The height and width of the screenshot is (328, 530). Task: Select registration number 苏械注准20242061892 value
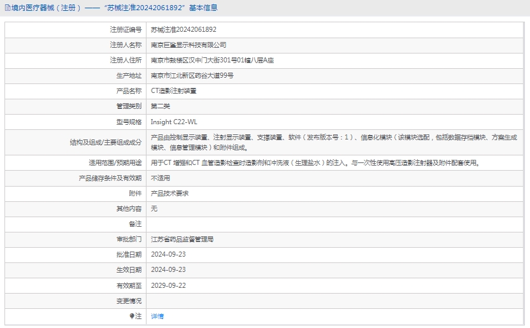pyautogui.click(x=183, y=30)
